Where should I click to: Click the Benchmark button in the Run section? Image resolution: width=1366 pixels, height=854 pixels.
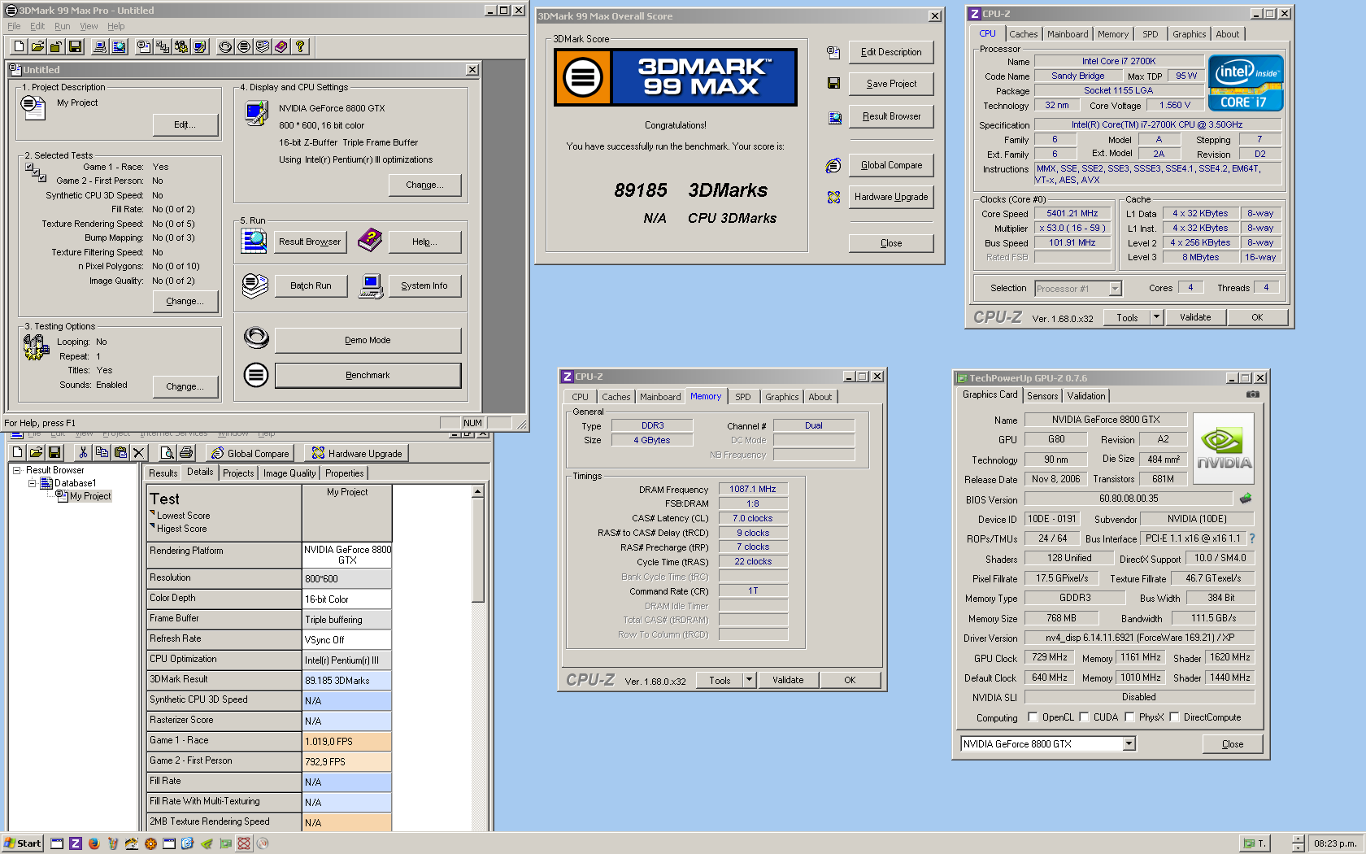click(368, 375)
